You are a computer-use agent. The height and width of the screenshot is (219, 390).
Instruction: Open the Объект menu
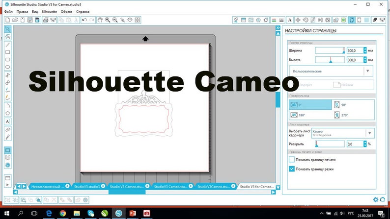coord(66,12)
